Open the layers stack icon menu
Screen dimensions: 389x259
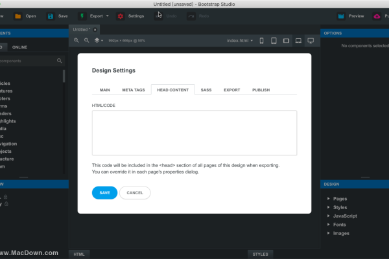(99, 40)
